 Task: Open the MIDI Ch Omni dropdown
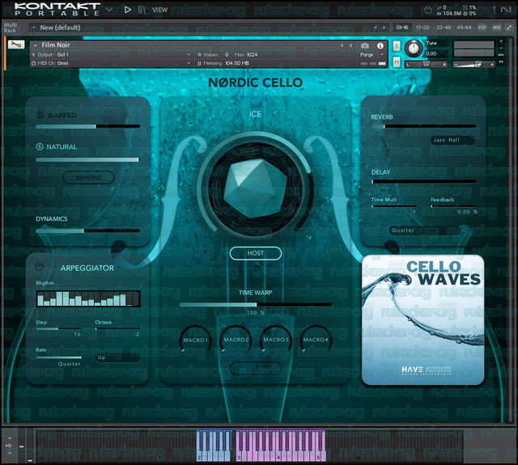point(113,63)
